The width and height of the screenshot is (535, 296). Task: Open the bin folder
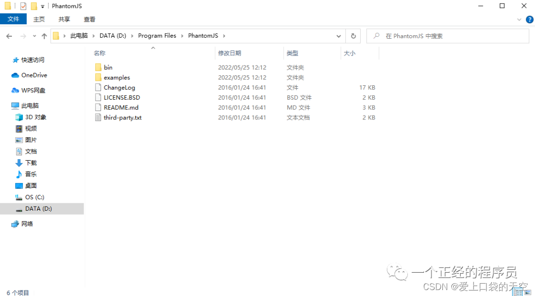[x=107, y=67]
